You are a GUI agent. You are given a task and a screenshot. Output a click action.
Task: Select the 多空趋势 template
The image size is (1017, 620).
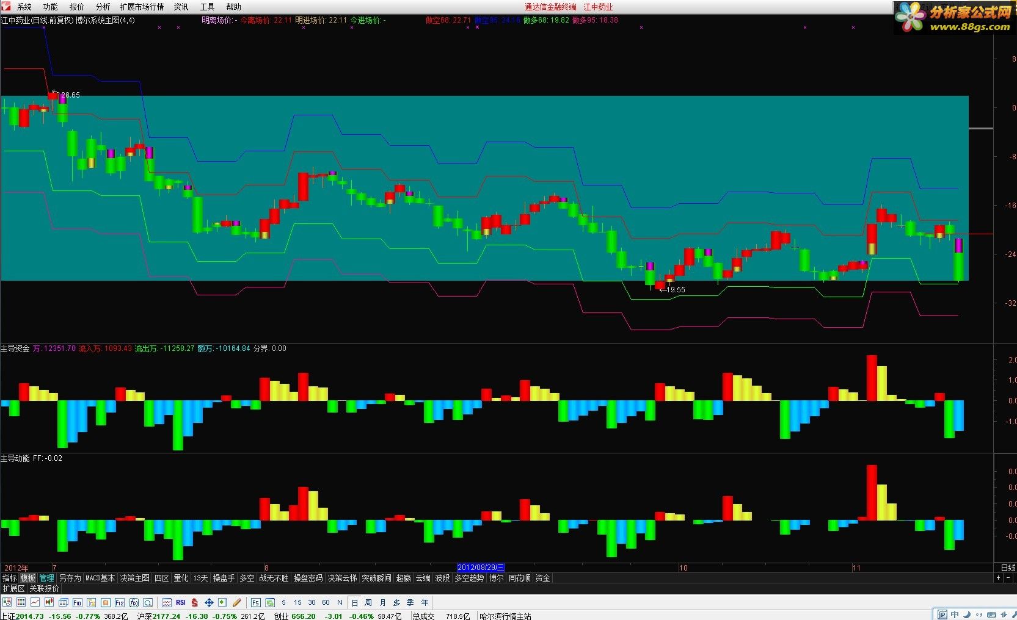(x=469, y=578)
